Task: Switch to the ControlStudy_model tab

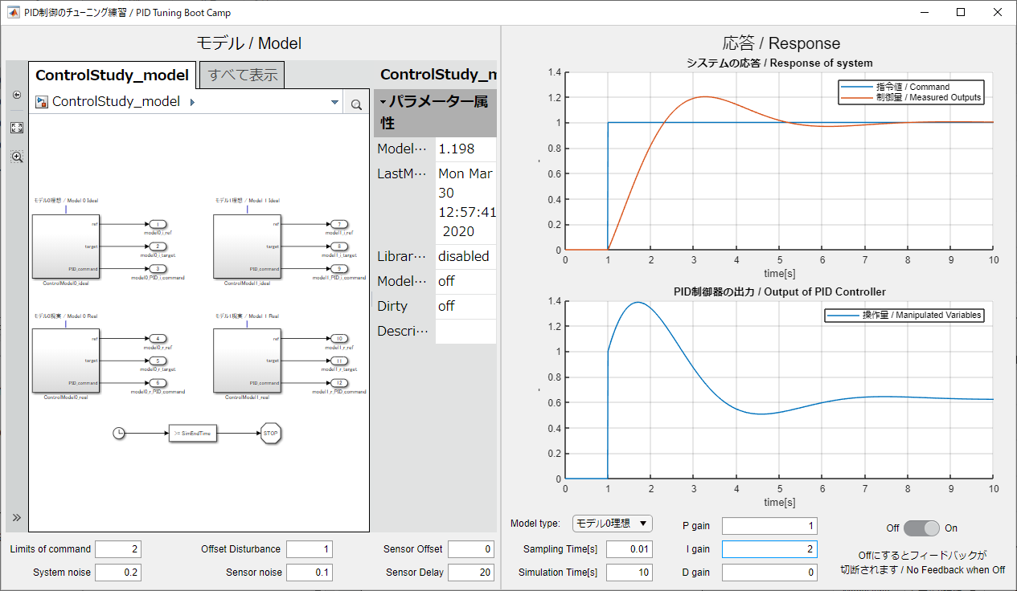Action: [112, 75]
